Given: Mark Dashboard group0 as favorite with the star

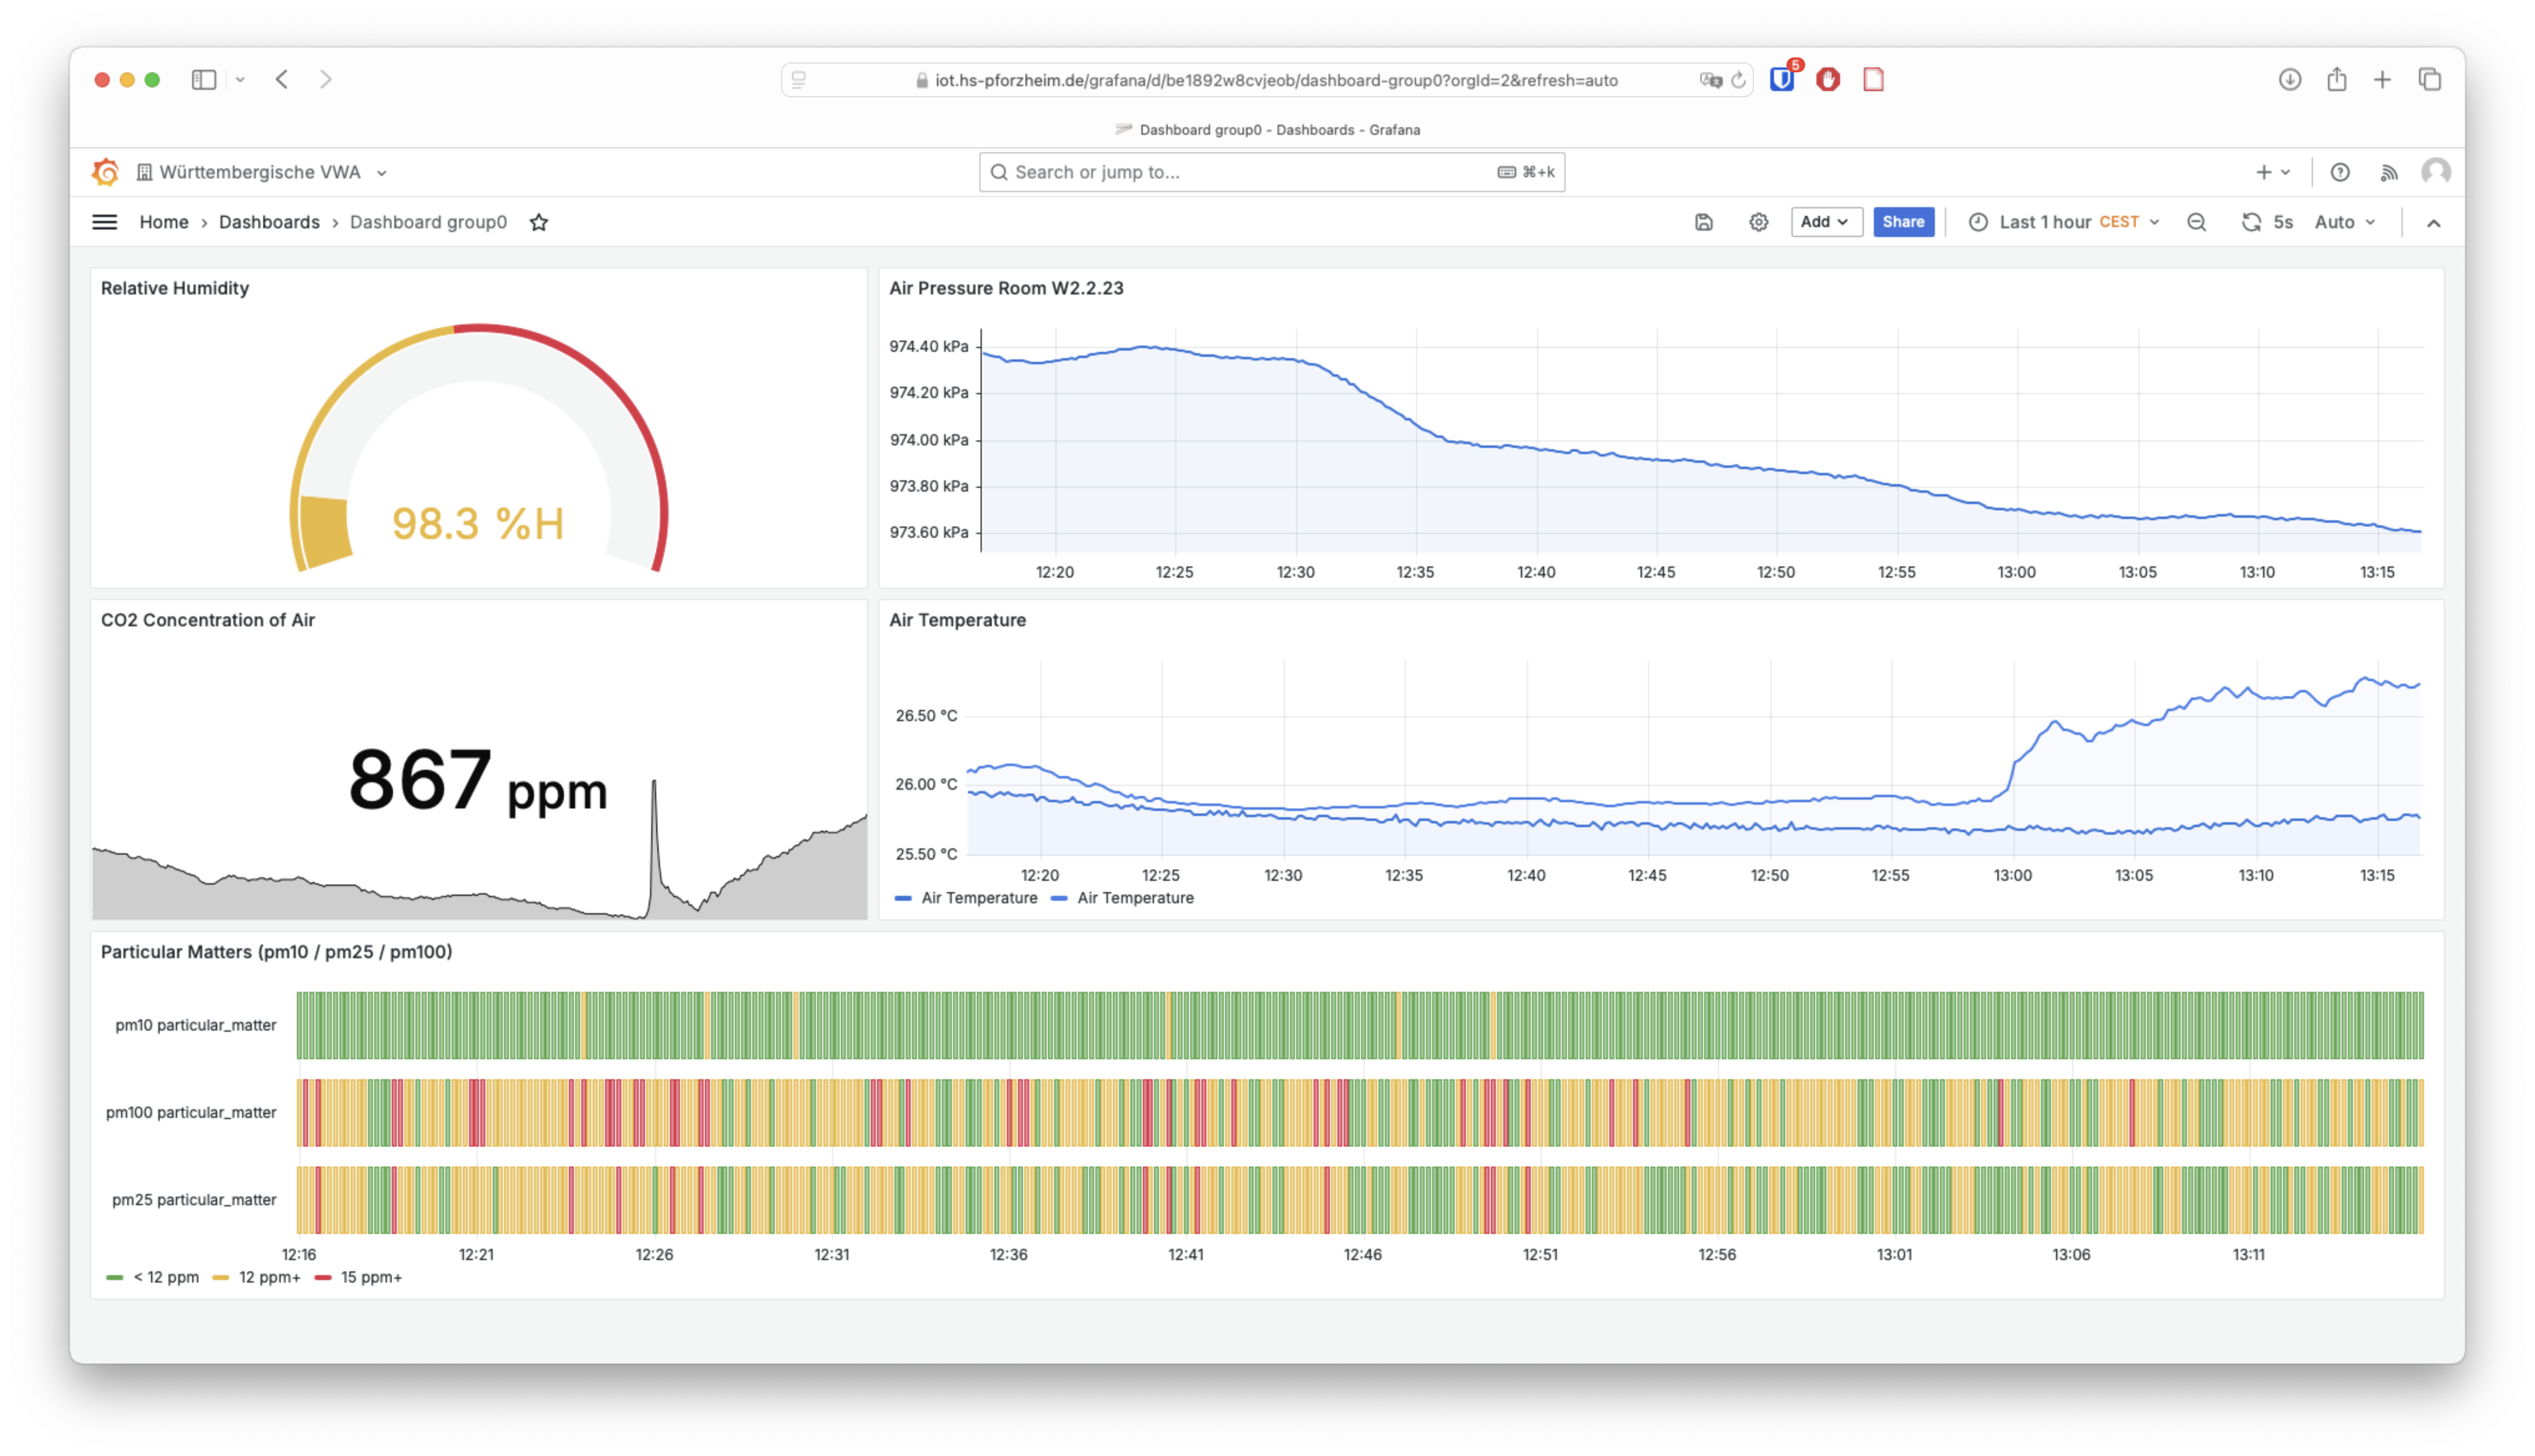Looking at the screenshot, I should pos(539,222).
